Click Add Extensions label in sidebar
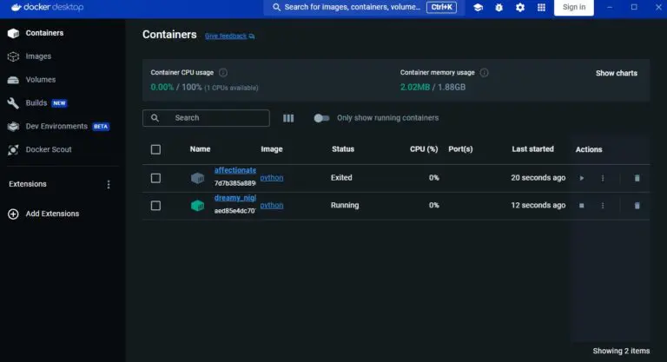667x362 pixels. (52, 214)
